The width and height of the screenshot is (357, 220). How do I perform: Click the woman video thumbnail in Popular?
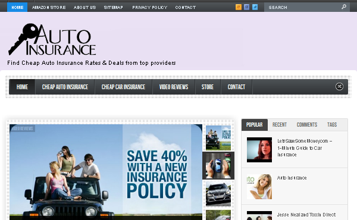pyautogui.click(x=259, y=150)
